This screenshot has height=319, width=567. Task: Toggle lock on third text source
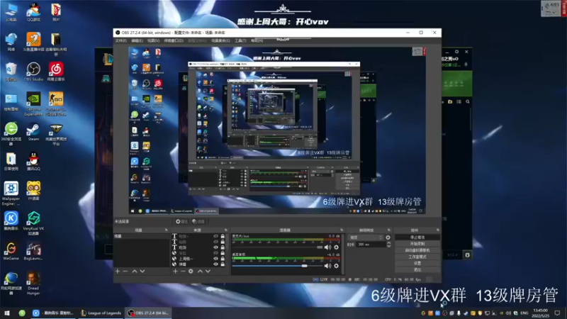223,247
